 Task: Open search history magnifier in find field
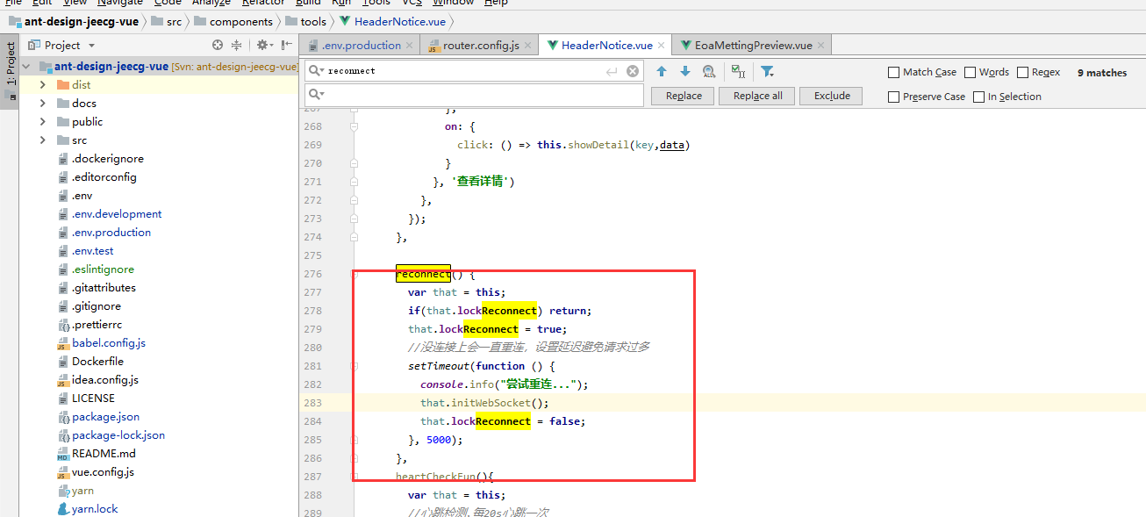tap(314, 70)
